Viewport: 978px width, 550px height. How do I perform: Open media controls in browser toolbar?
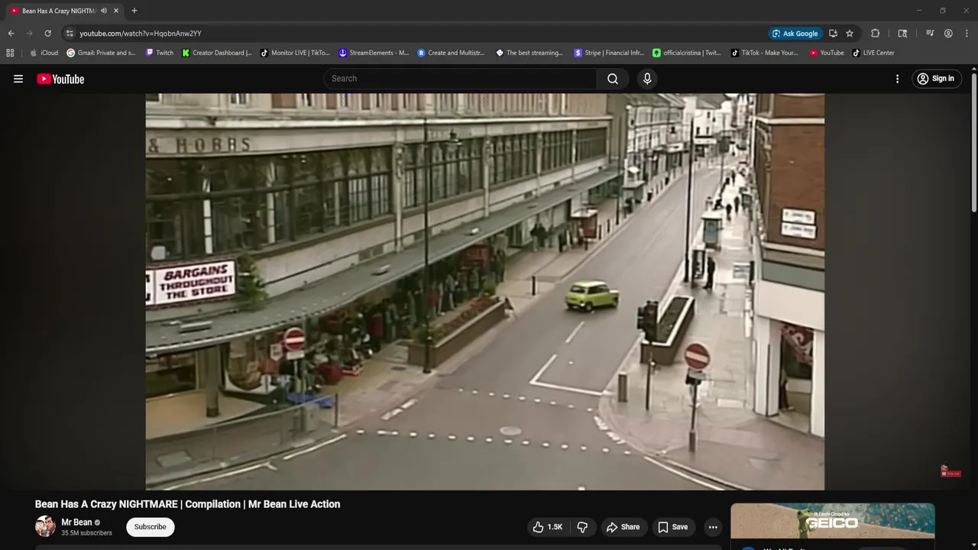click(x=930, y=34)
